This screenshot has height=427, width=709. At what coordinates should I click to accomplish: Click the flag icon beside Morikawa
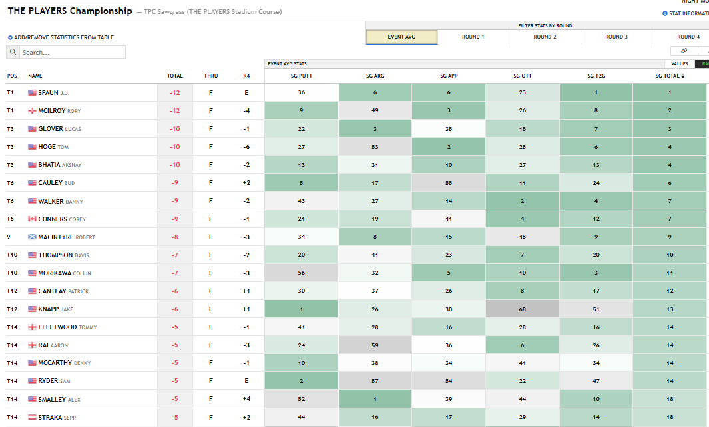point(32,273)
